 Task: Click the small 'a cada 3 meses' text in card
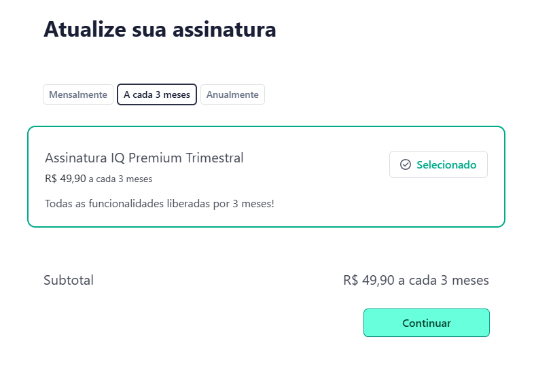(x=120, y=179)
